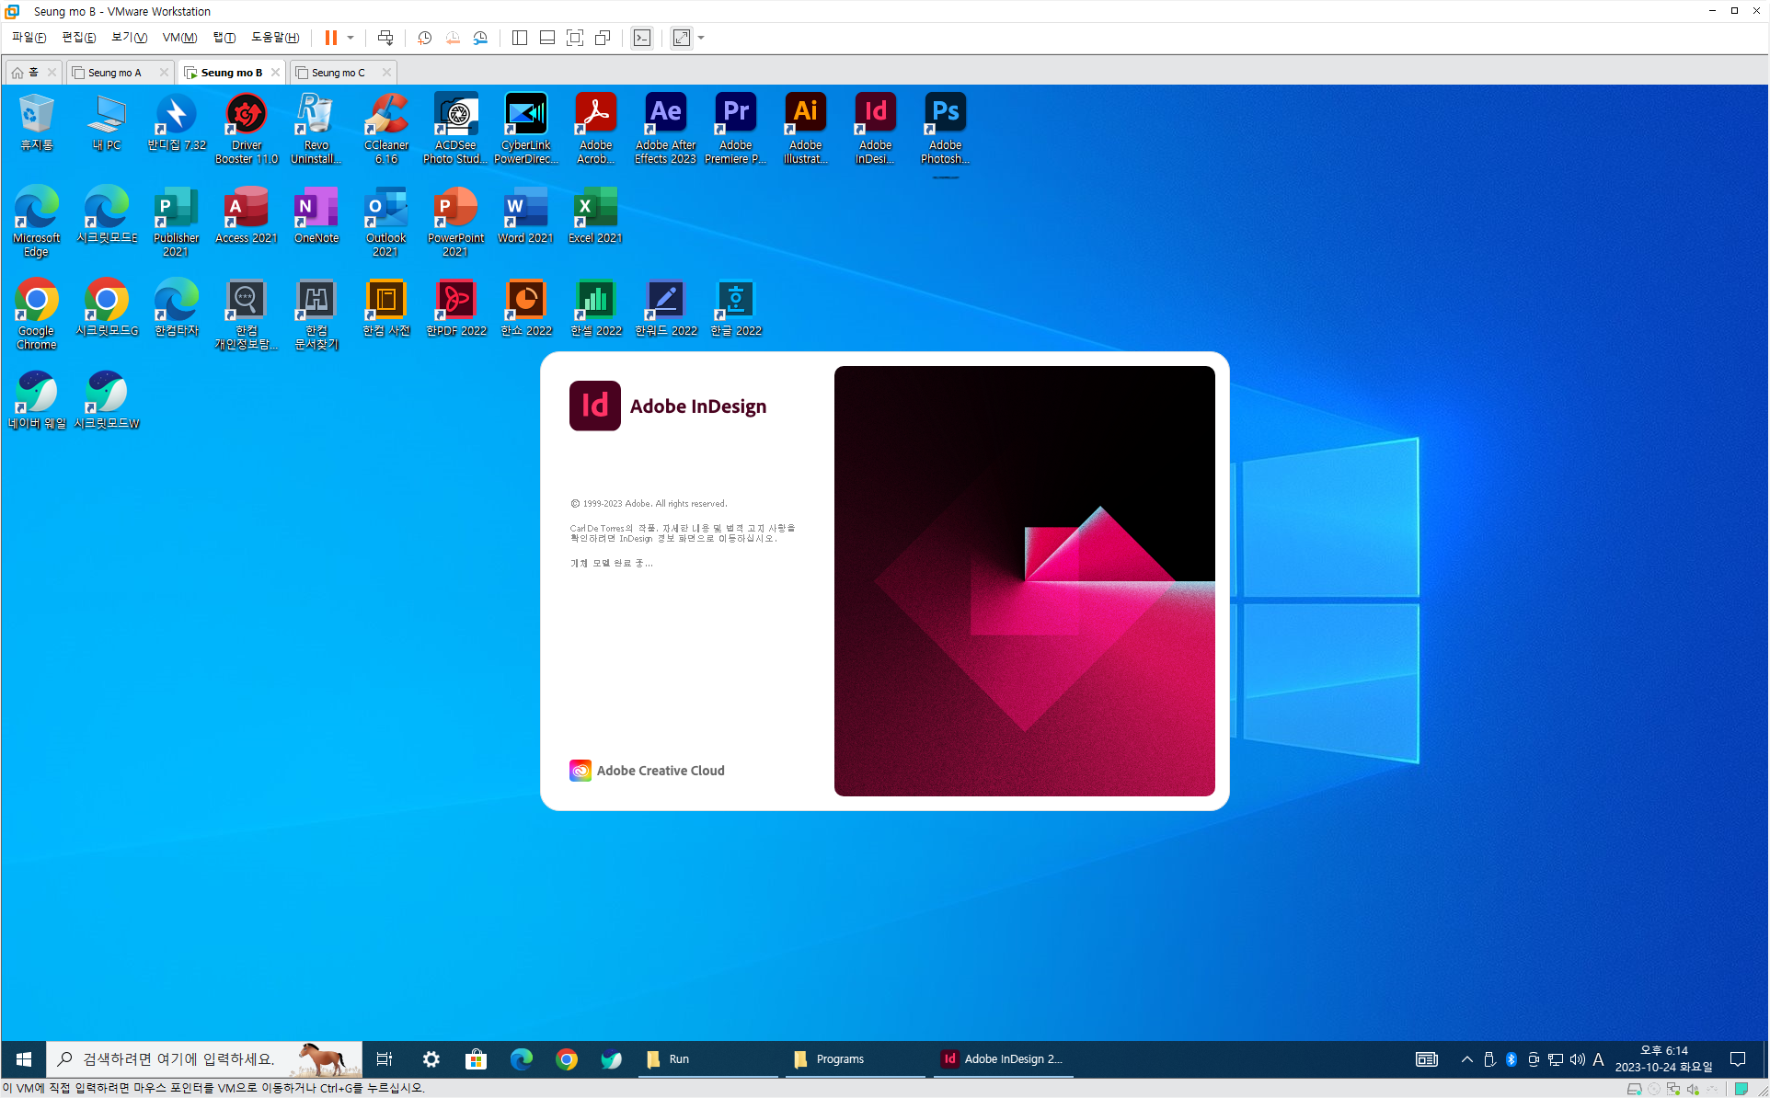Screen dimensions: 1770x1098
Task: Open CCleaner 6.16 desktop icon
Action: point(386,128)
